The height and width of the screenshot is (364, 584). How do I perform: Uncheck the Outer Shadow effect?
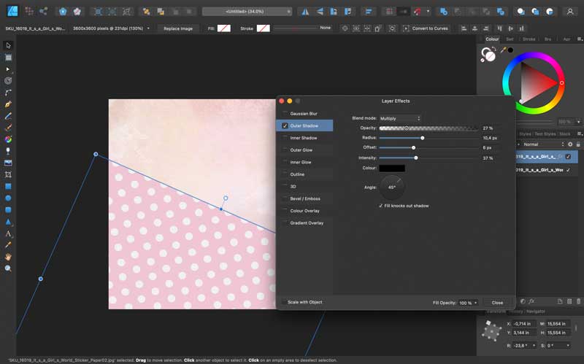[x=285, y=125]
